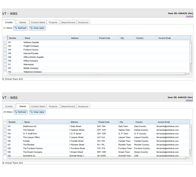Tick checkbox for The Plumber row
Image resolution: width=196 pixels, height=177 pixels.
point(5,145)
